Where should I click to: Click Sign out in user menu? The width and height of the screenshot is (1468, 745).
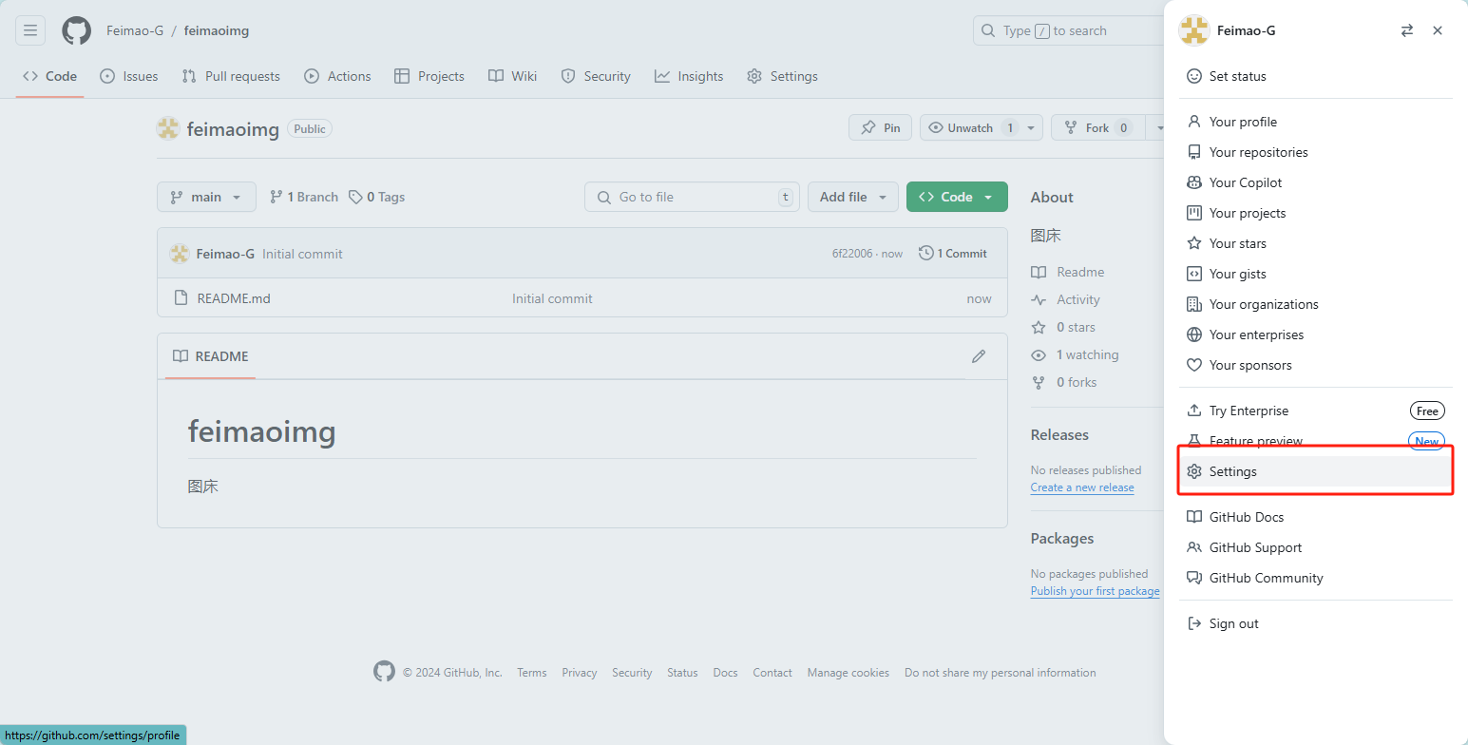click(x=1316, y=623)
